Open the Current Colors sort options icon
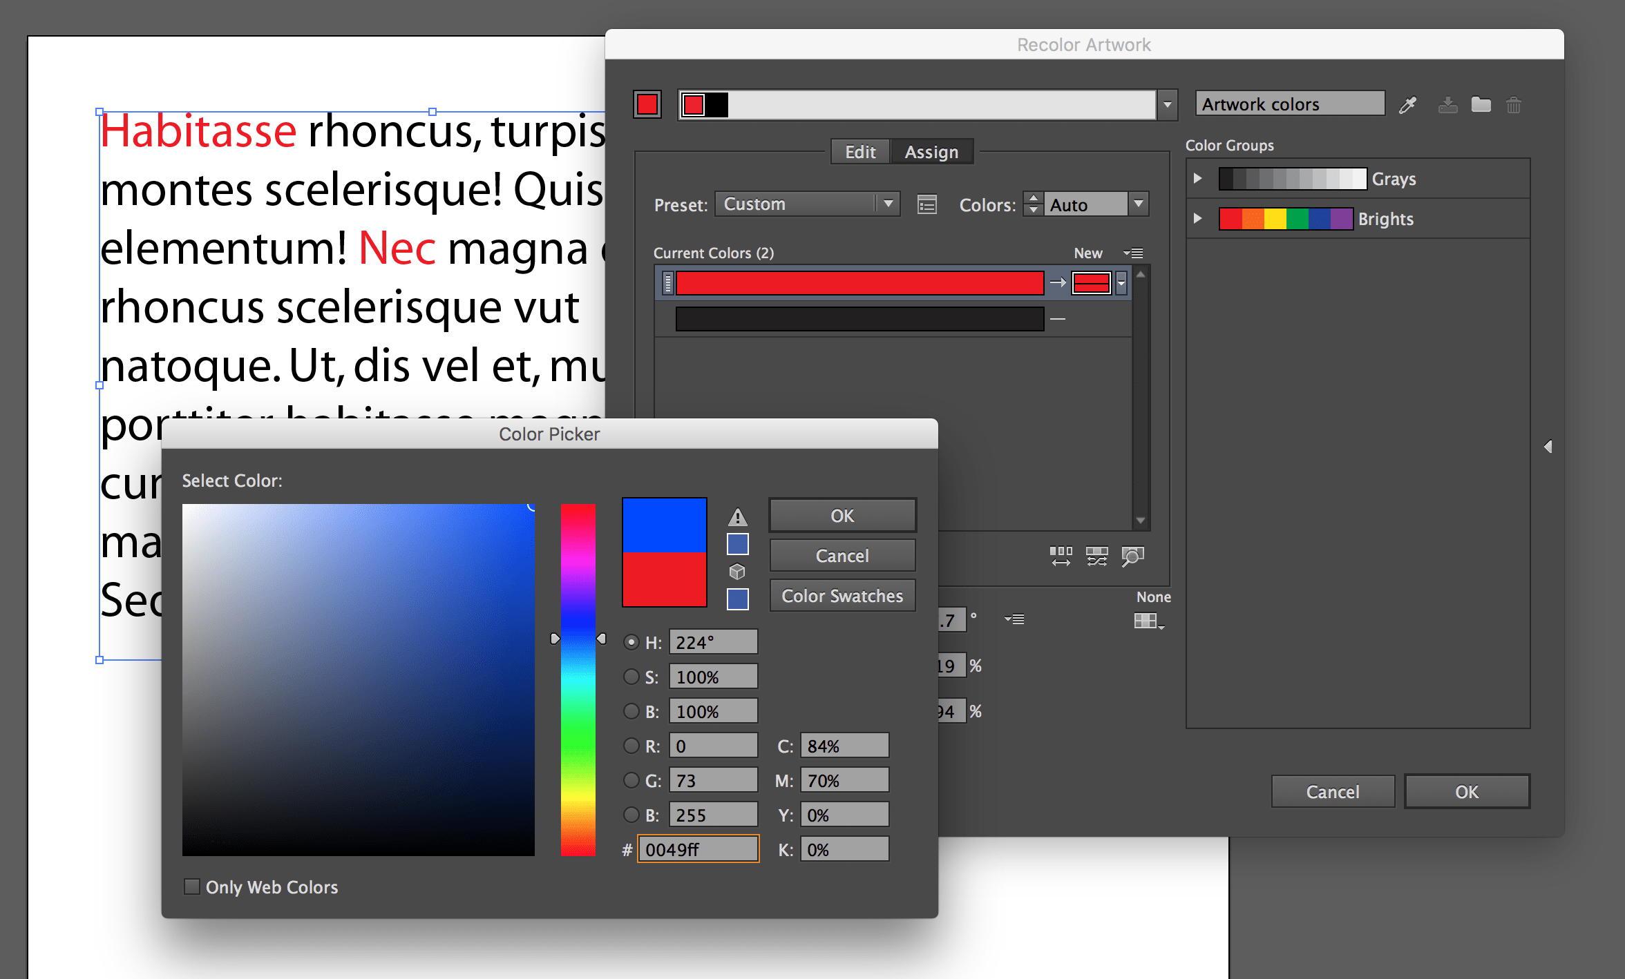Image resolution: width=1625 pixels, height=979 pixels. 1134,253
